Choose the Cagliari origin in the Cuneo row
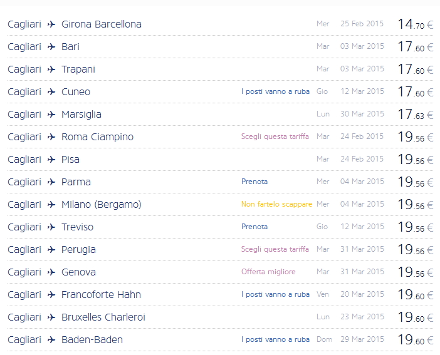 24,92
